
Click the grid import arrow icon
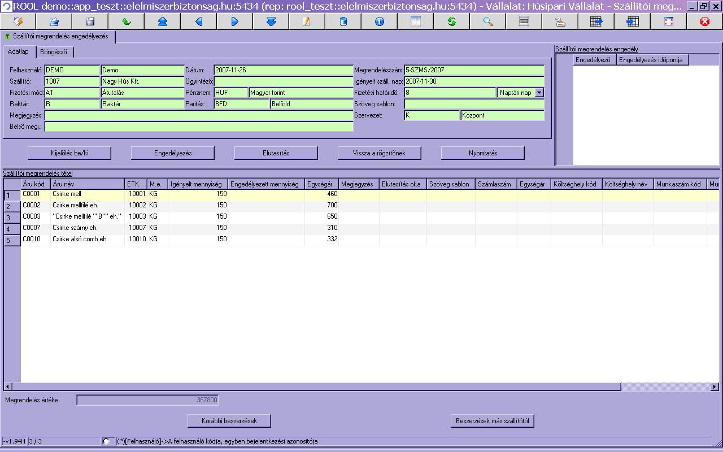(633, 21)
